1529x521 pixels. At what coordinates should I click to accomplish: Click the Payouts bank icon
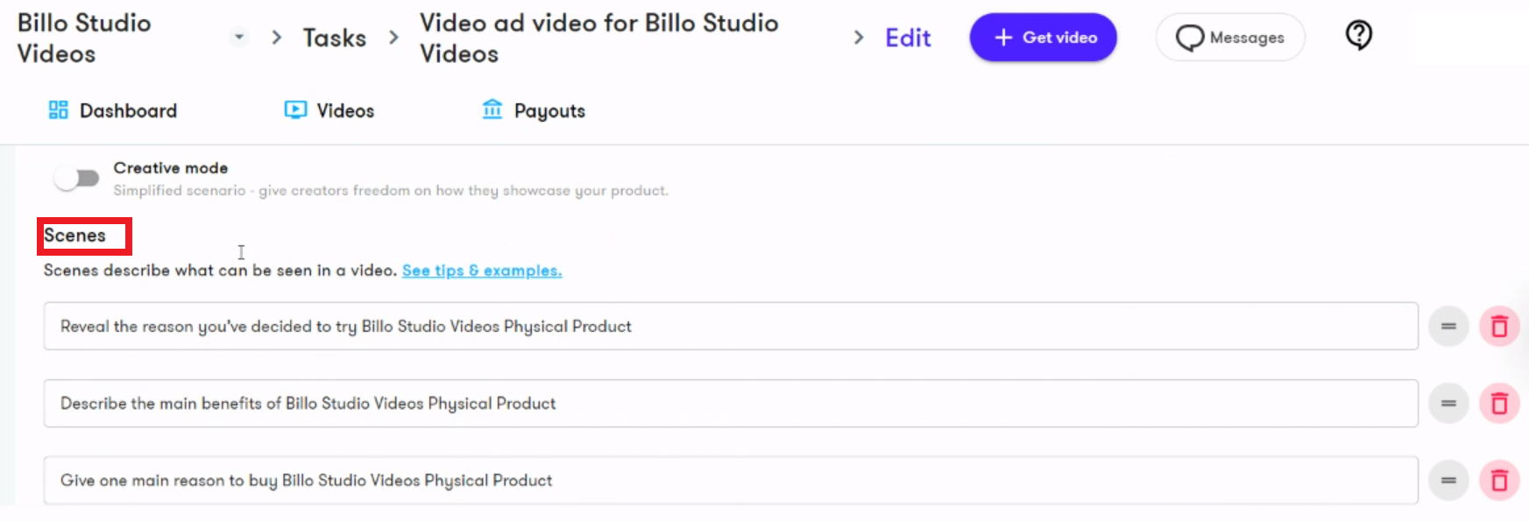(x=492, y=109)
